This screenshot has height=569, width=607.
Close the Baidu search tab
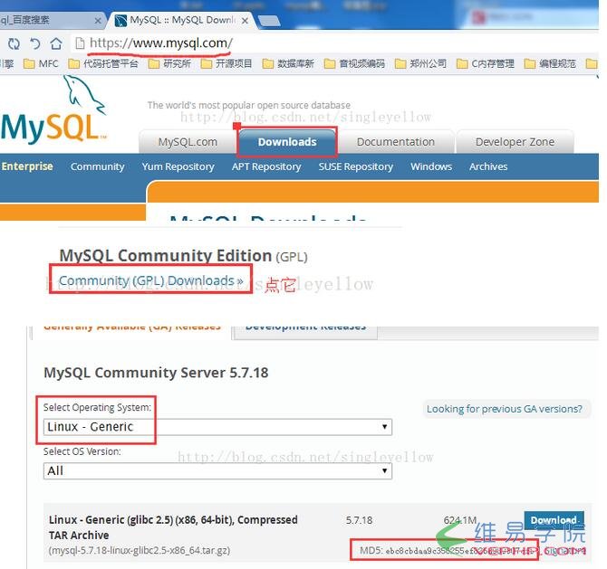pos(98,21)
